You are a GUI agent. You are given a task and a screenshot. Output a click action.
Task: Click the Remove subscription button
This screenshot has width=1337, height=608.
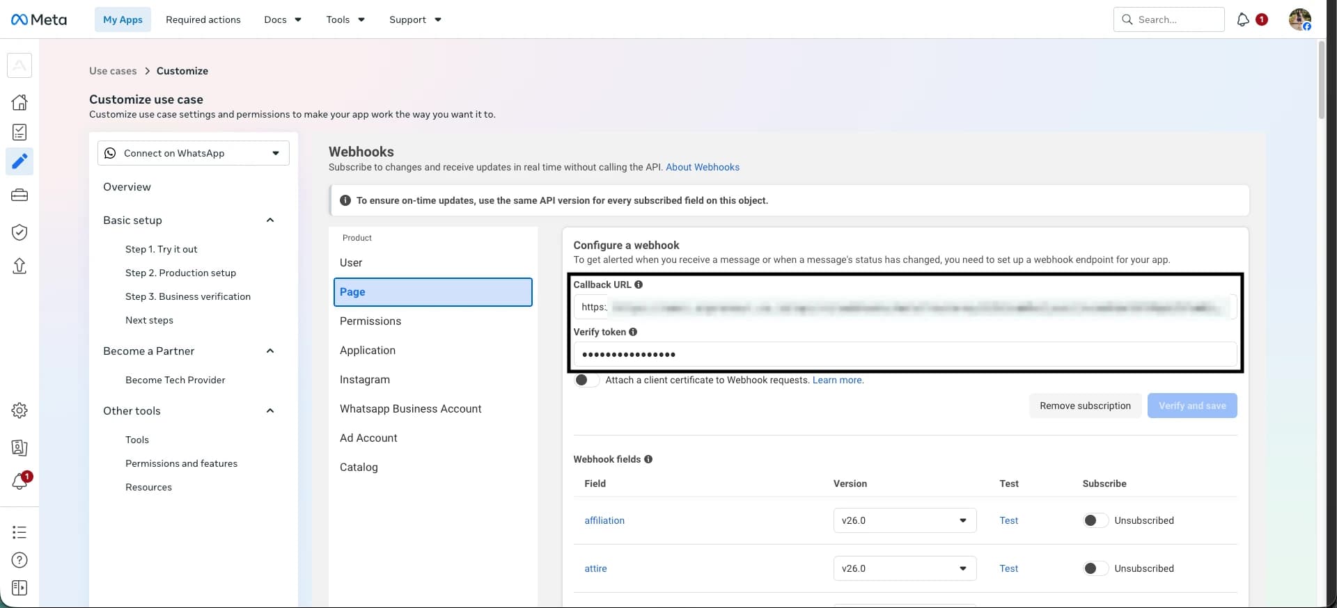[x=1085, y=406]
